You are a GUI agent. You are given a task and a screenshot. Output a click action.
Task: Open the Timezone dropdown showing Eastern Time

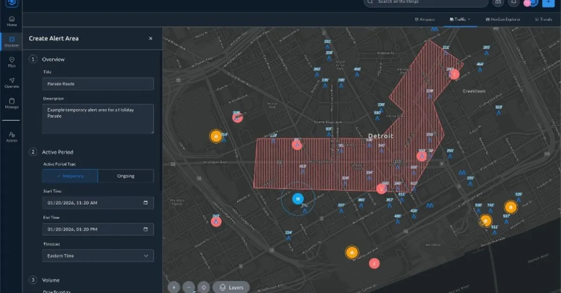pos(98,255)
